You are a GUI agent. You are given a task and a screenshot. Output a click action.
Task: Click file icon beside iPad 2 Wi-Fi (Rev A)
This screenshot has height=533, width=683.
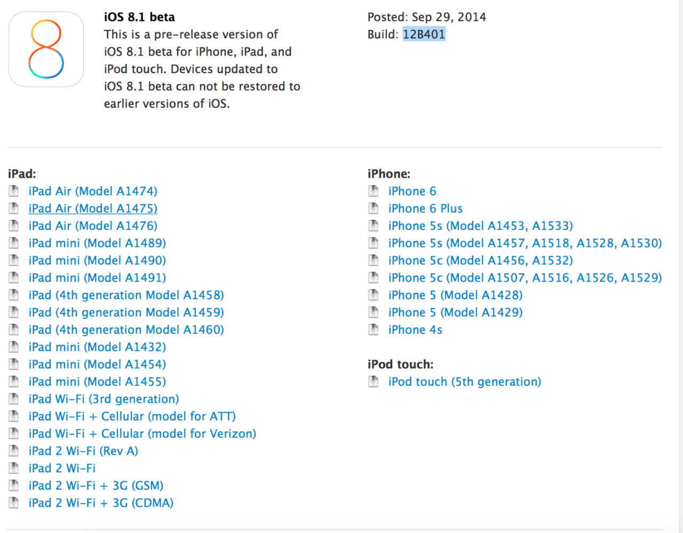tap(14, 451)
